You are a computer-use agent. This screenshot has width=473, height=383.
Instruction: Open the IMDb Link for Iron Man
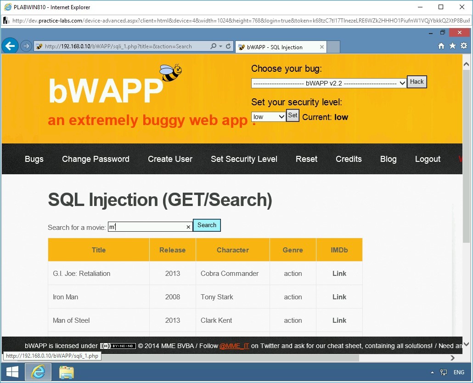(339, 297)
